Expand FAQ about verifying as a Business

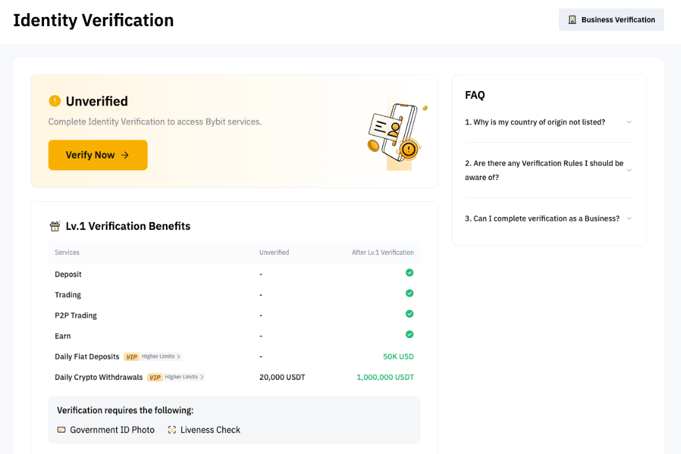[x=548, y=219]
